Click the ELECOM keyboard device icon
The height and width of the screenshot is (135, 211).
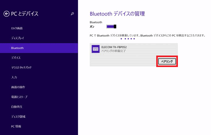click(96, 49)
